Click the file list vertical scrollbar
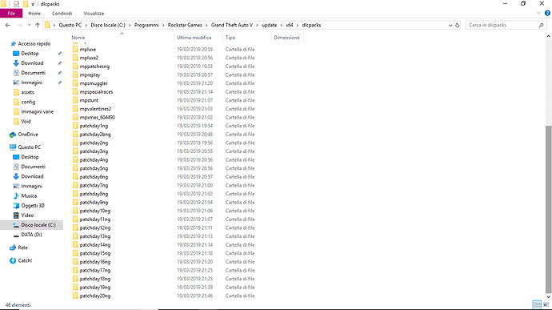 click(x=549, y=209)
